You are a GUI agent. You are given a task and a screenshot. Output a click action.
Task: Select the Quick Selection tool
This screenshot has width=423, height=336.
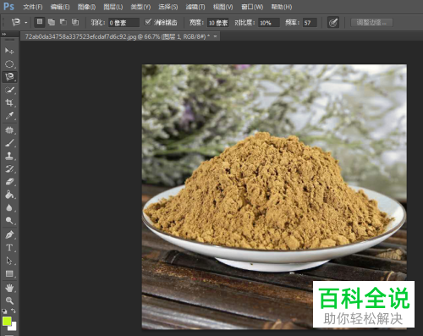click(x=9, y=91)
